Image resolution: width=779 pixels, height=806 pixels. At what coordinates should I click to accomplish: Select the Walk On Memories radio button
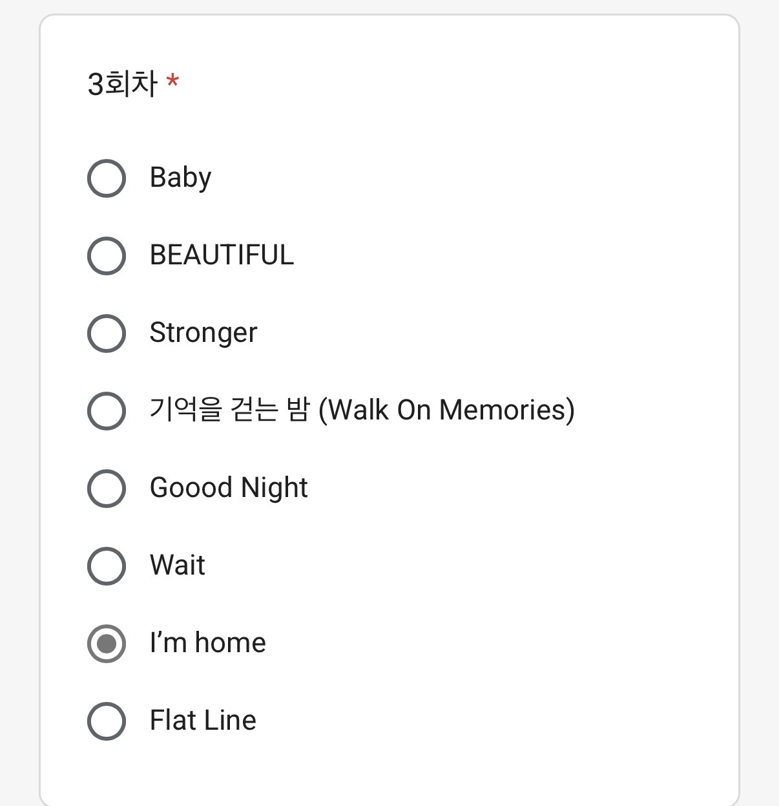click(x=107, y=411)
